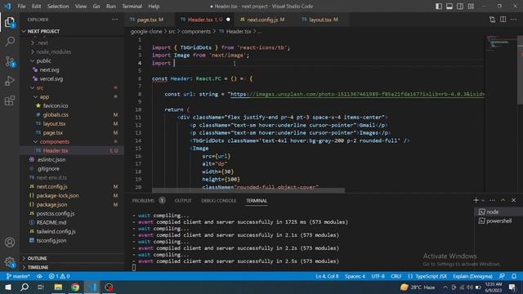
Task: Expand the node_modules folder
Action: (72, 51)
